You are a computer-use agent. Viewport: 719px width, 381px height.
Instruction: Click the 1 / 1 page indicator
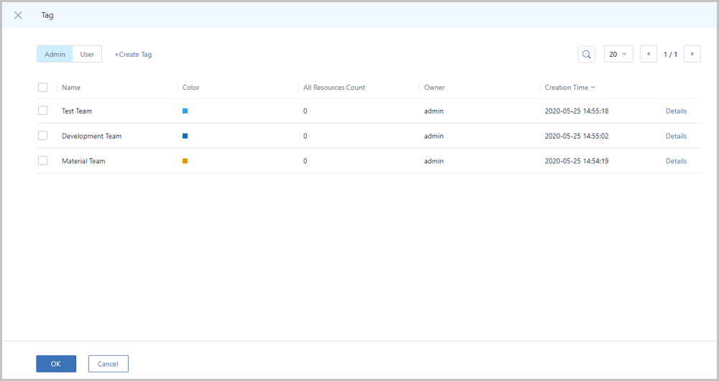click(670, 54)
